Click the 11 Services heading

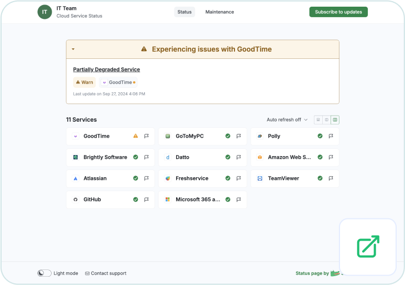(81, 119)
